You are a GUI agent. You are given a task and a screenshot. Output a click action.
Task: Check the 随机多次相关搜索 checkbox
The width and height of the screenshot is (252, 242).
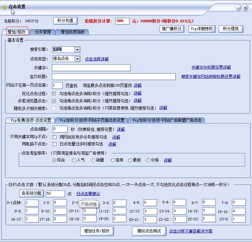54,108
